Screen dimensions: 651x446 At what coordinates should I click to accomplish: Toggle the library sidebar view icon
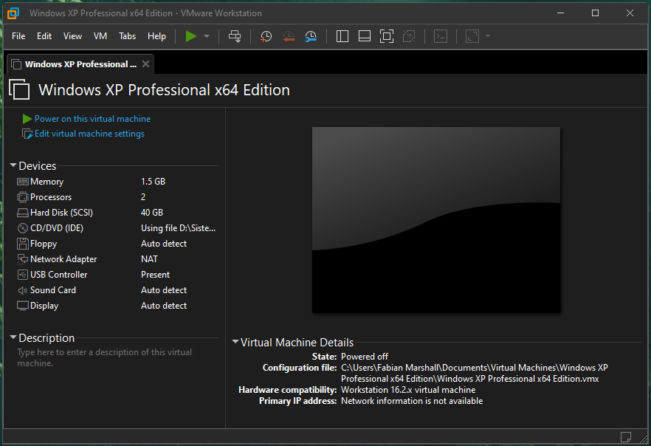pyautogui.click(x=342, y=36)
